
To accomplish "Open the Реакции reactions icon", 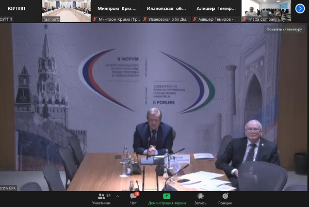I will click(225, 199).
